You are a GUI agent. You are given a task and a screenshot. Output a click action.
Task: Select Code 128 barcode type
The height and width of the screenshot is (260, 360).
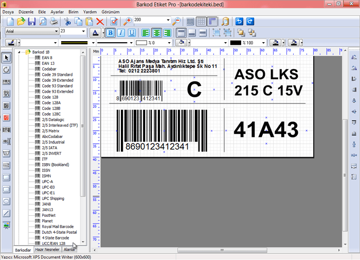click(x=50, y=97)
